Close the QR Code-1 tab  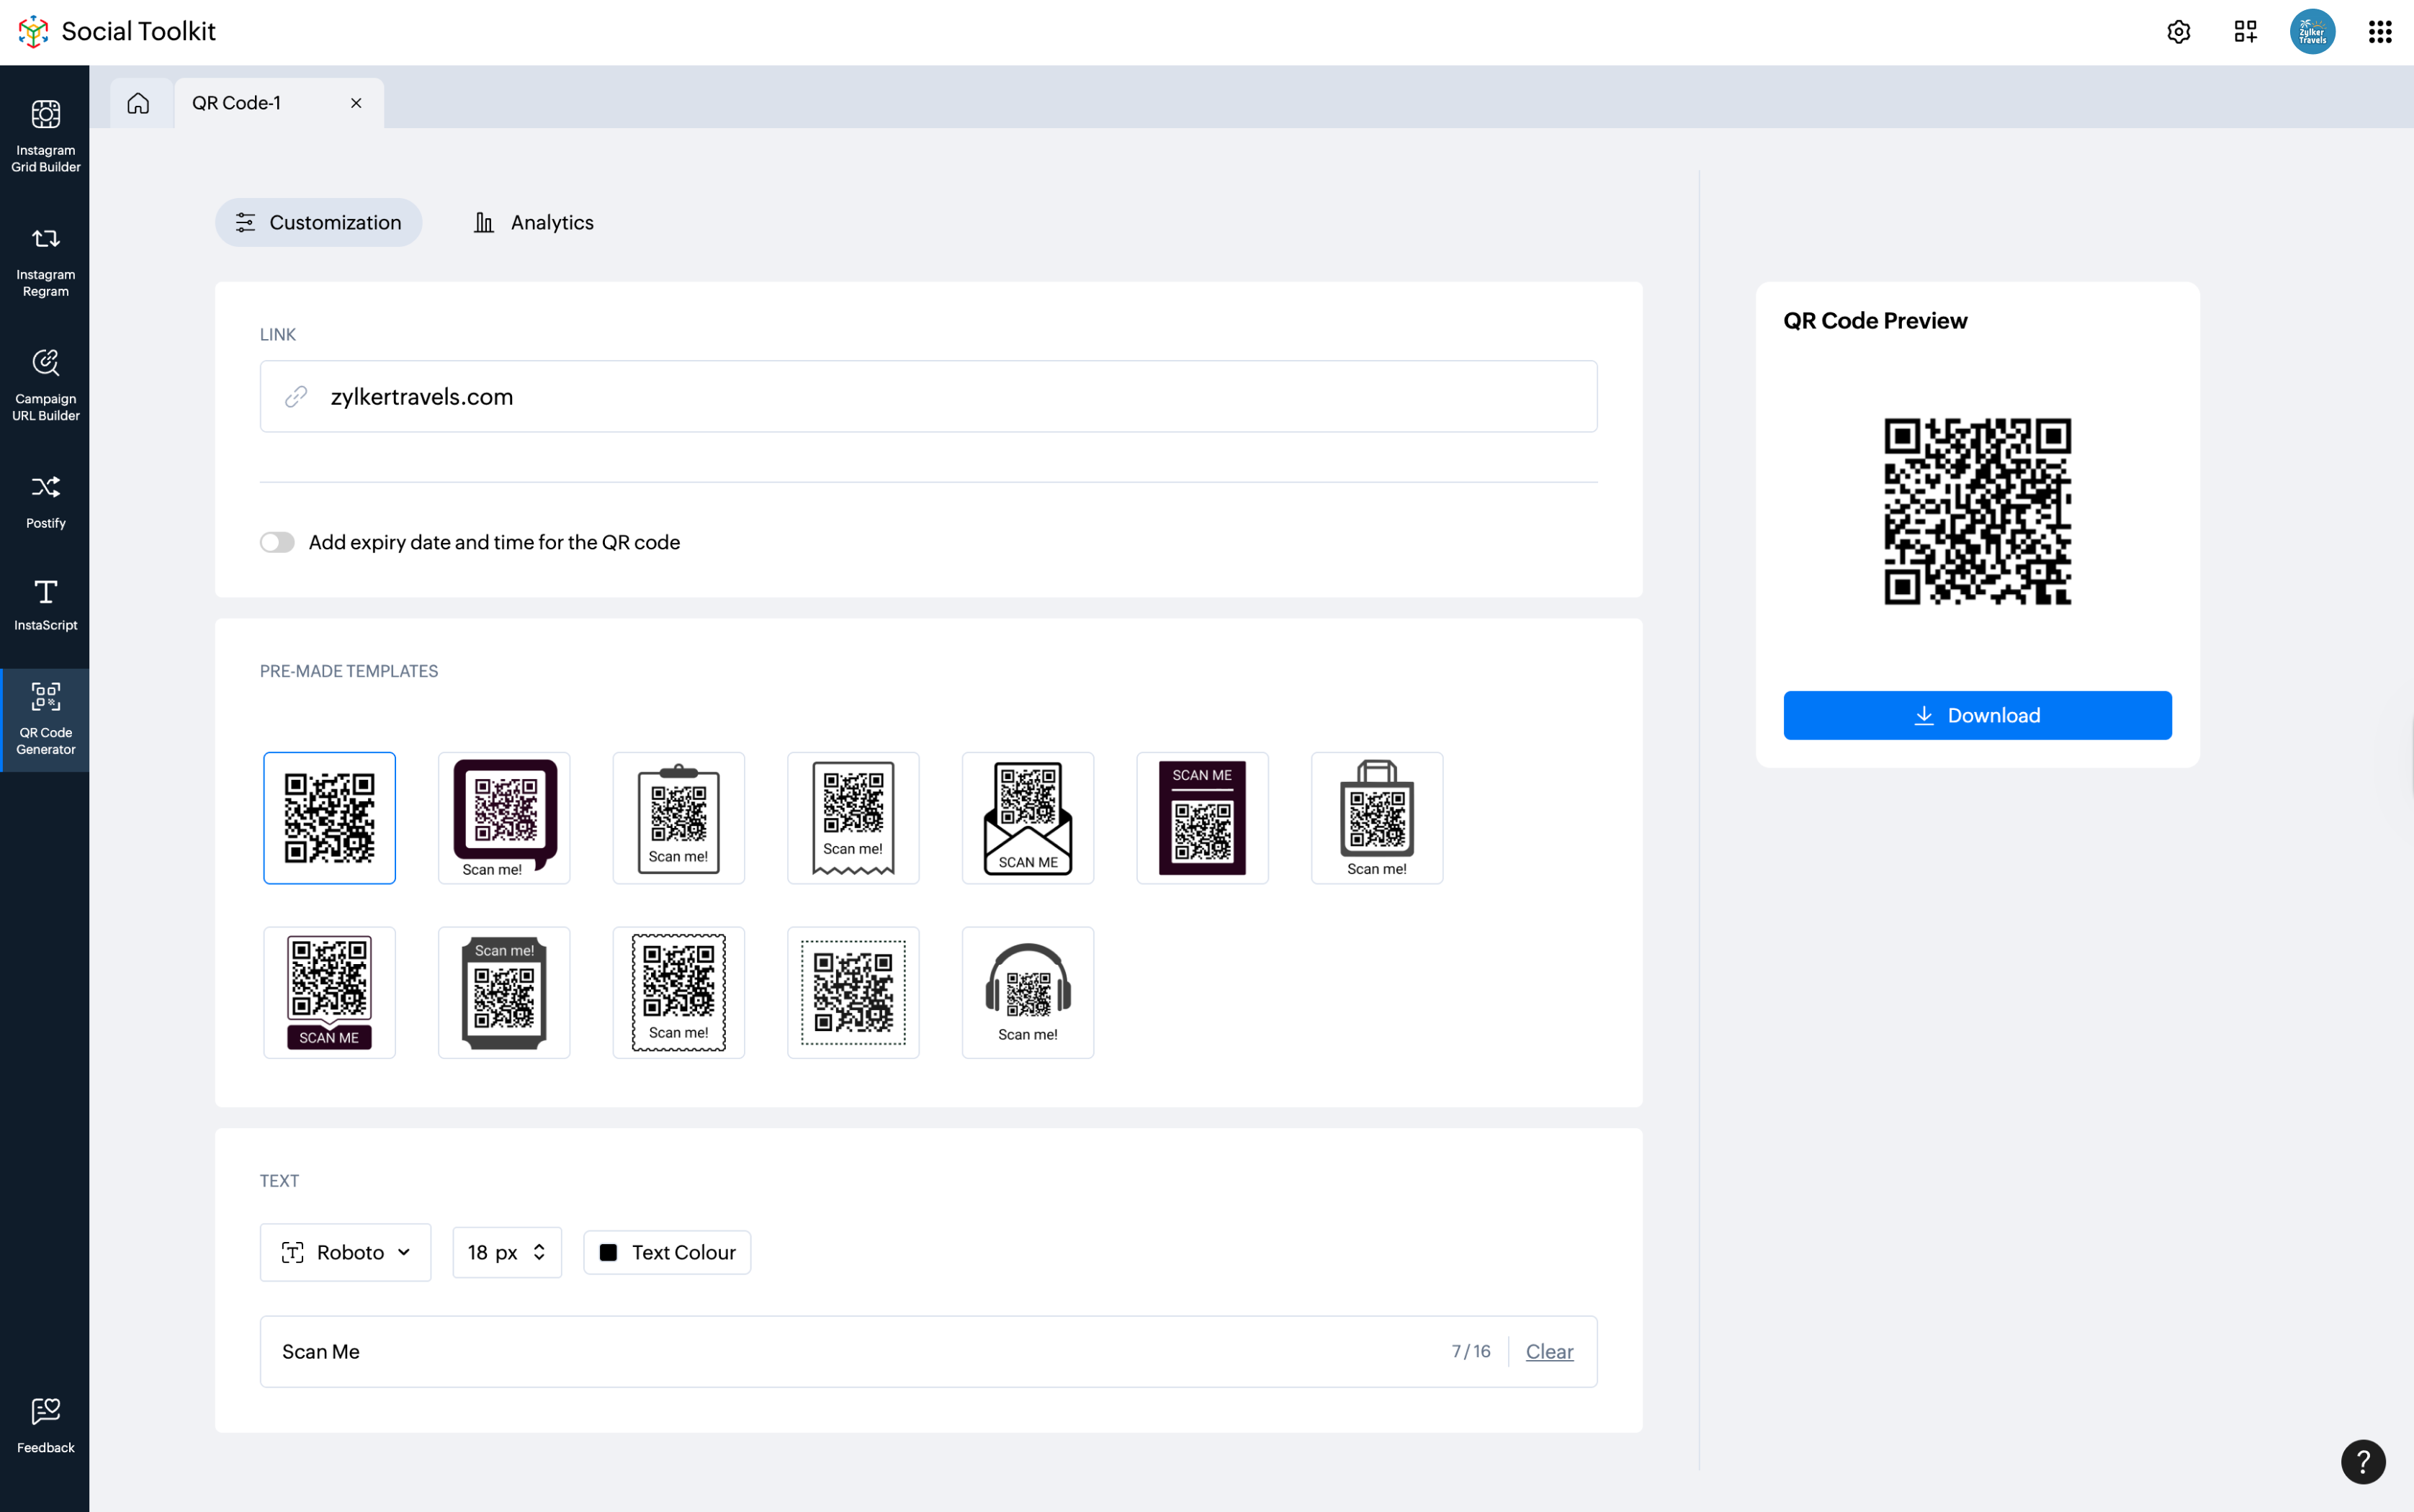pyautogui.click(x=356, y=103)
